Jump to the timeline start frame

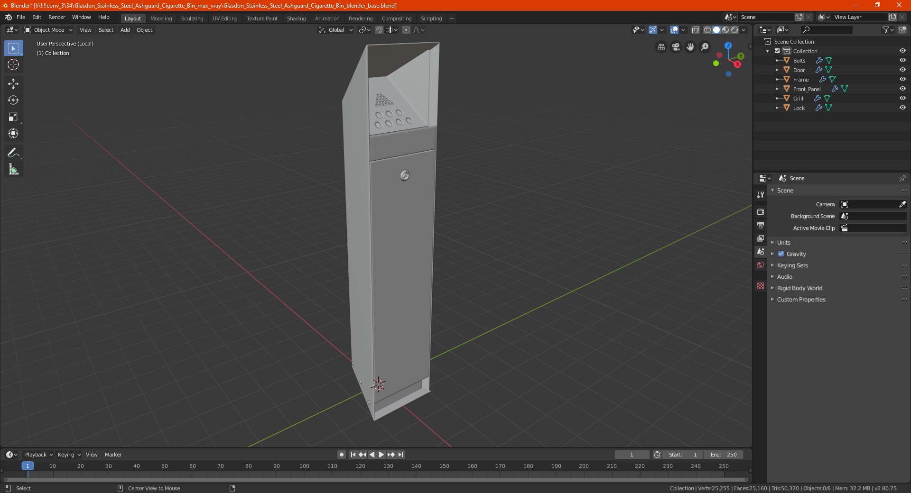(353, 455)
